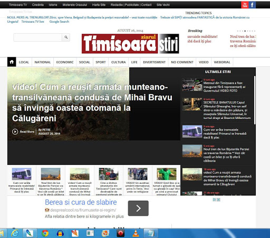Click the purple tram thumbnail in carousel
Screen dimensions: 270x238
22,174
